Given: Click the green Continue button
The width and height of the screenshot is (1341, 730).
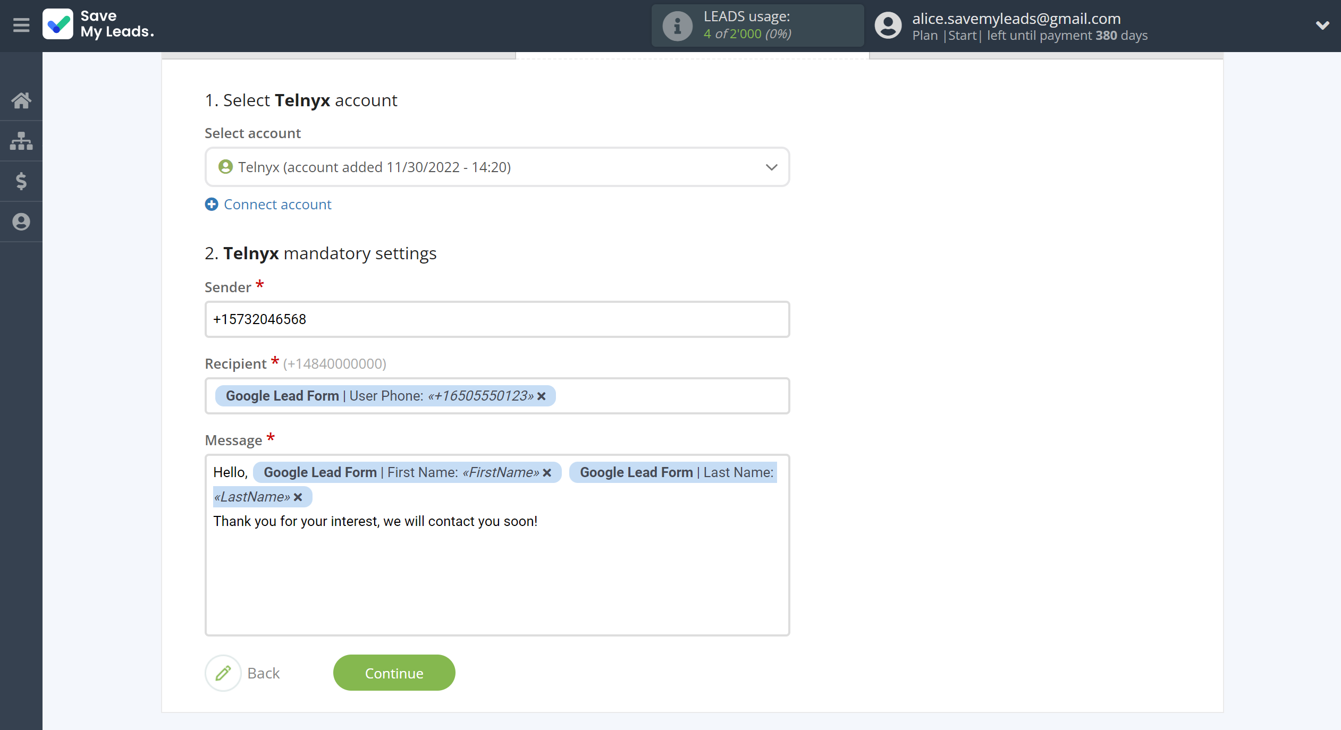Looking at the screenshot, I should click(394, 673).
